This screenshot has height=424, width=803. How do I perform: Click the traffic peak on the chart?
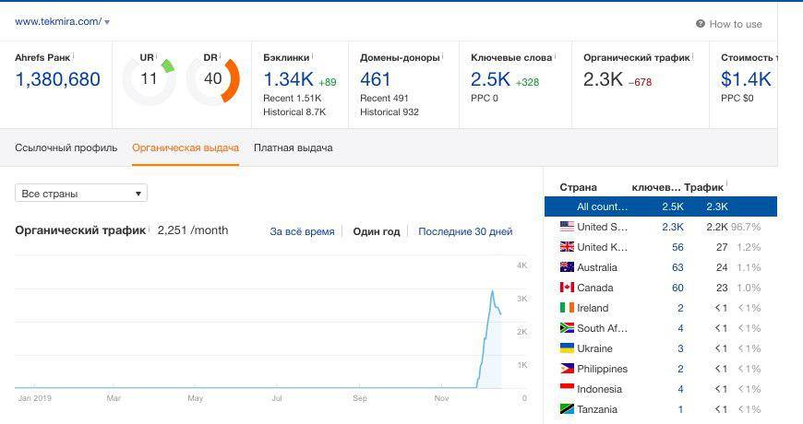[x=493, y=291]
